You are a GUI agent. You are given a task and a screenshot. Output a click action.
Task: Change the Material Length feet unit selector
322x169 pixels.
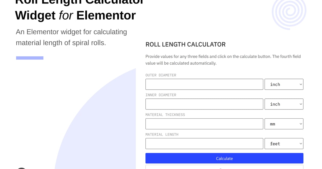(x=284, y=144)
